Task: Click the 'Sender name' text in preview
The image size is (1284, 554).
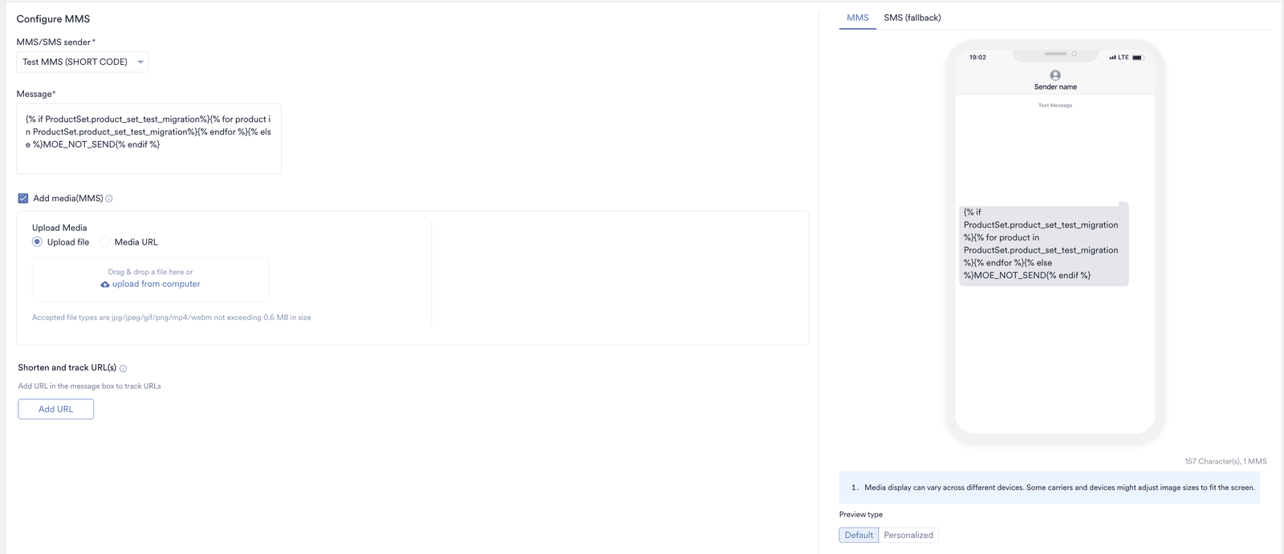Action: 1055,87
